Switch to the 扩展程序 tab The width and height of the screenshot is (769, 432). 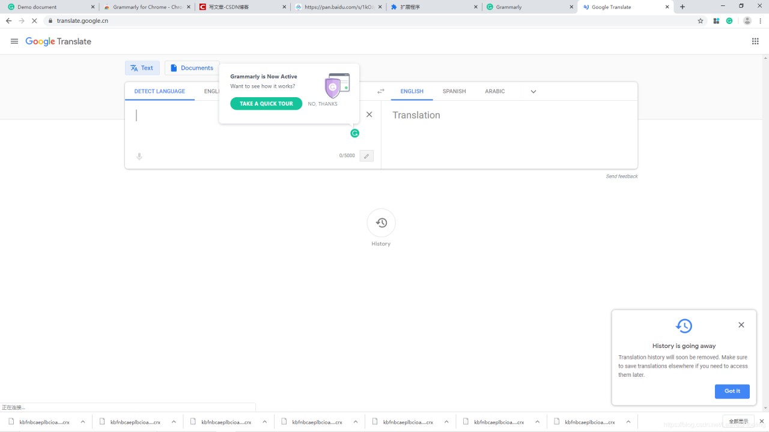pyautogui.click(x=434, y=7)
